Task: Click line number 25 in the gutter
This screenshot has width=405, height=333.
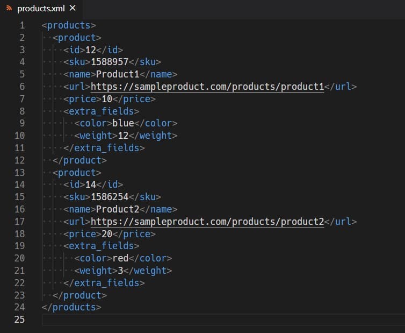Action: 20,320
